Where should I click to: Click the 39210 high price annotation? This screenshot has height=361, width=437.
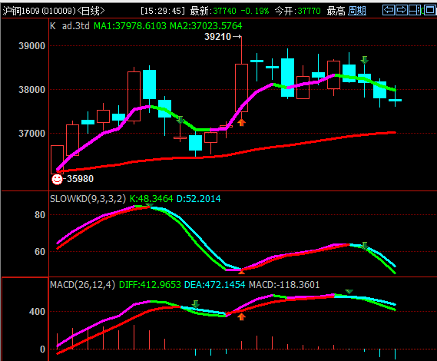tap(217, 37)
